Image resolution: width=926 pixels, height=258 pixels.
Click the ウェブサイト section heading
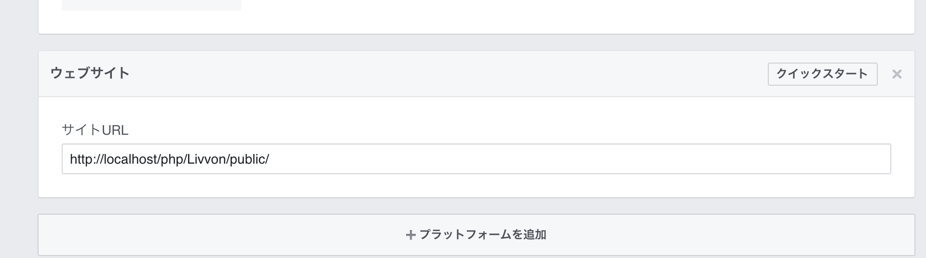coord(90,73)
